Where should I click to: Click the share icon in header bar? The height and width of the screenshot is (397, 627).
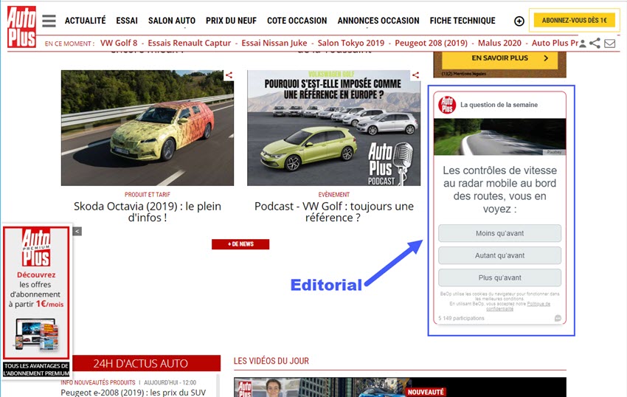(595, 44)
